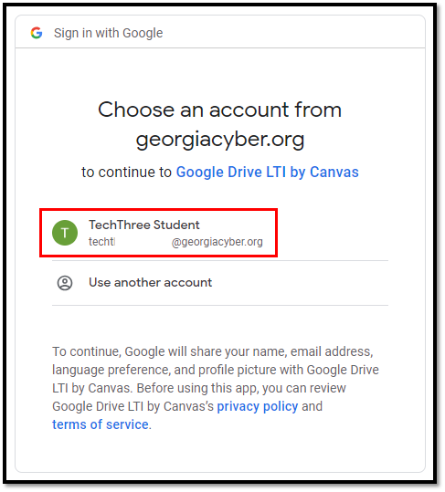Click the word 'service' in terms link
This screenshot has height=492, width=445.
(127, 424)
